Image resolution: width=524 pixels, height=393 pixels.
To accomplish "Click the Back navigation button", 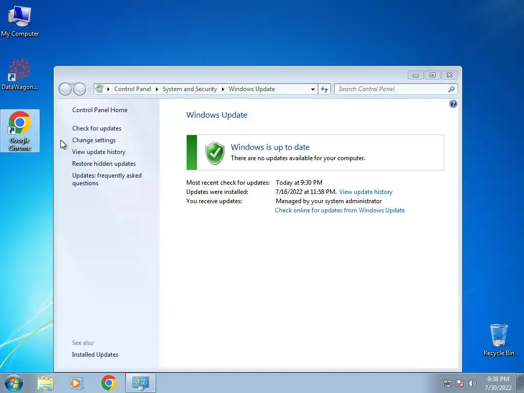I will tap(65, 89).
